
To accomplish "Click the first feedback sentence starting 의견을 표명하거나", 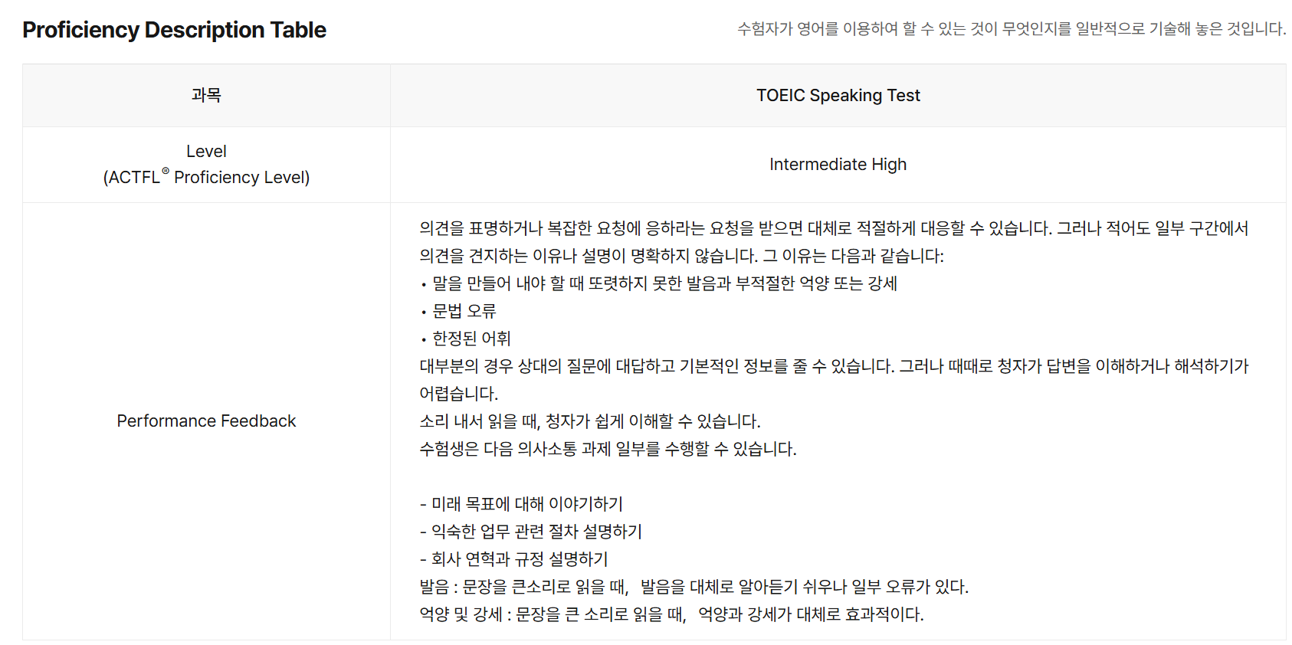I will click(834, 228).
